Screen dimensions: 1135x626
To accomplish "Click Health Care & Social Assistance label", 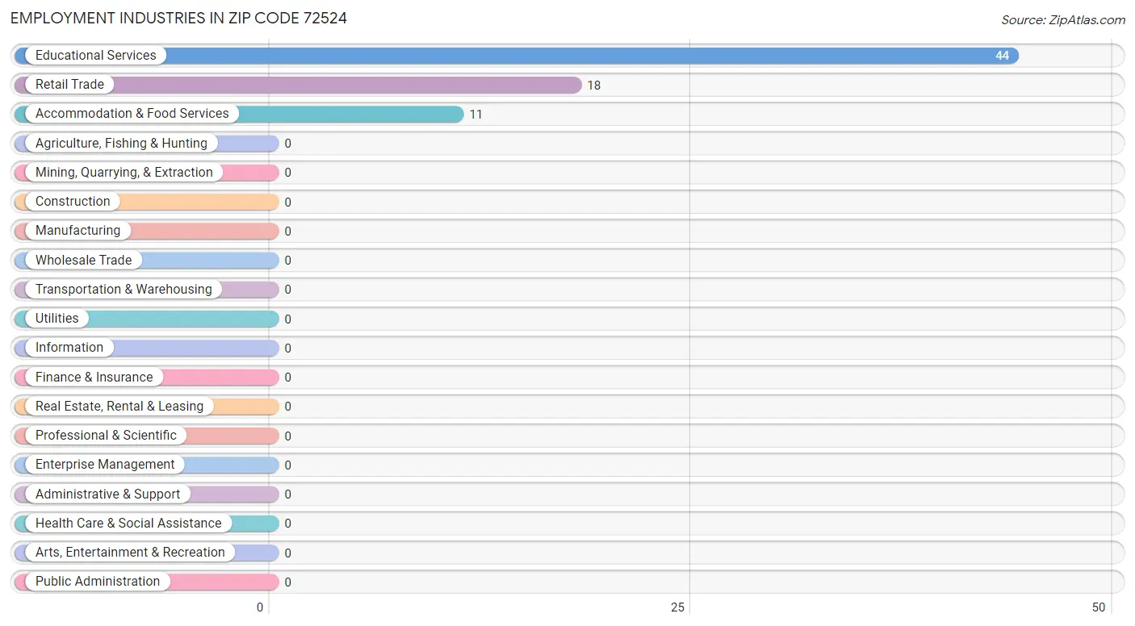I will click(128, 524).
